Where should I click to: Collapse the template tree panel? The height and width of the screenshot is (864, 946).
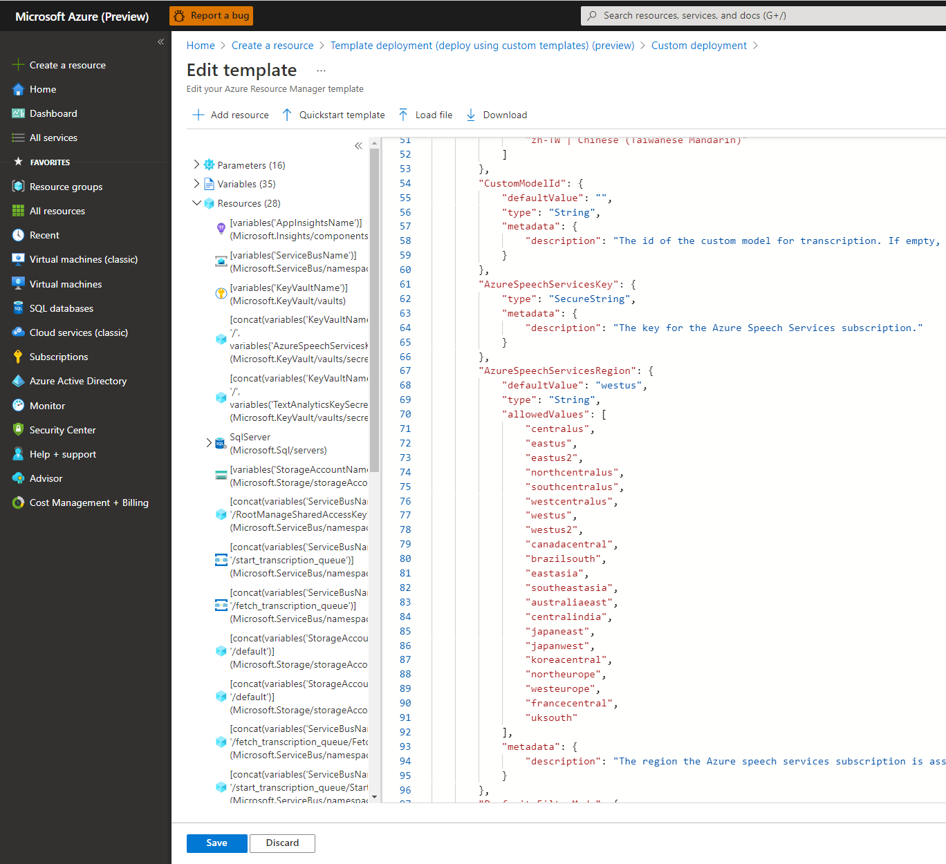(358, 145)
